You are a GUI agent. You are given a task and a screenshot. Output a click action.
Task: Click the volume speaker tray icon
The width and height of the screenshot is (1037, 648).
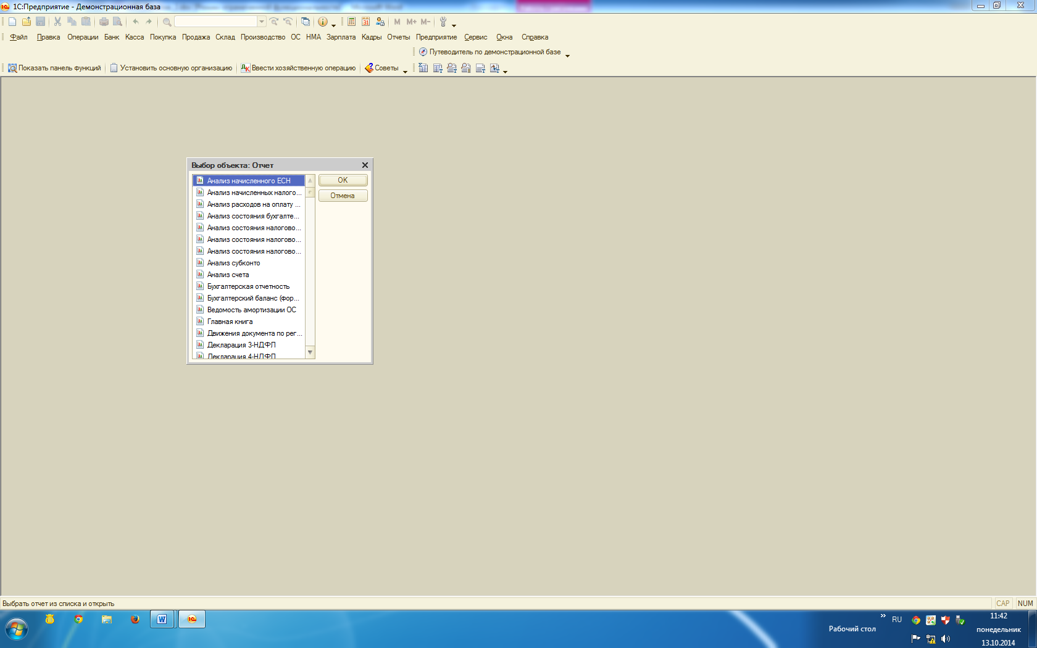[946, 639]
